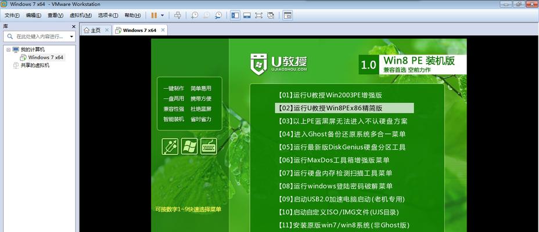Collapse the 我的计算机 tree node

(x=8, y=49)
